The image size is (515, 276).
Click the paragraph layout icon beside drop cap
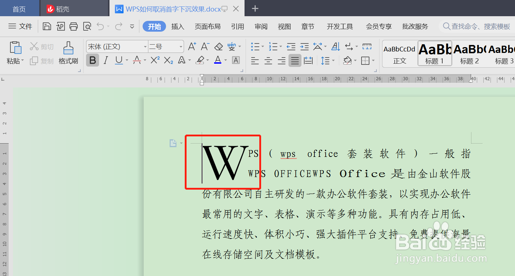(173, 143)
